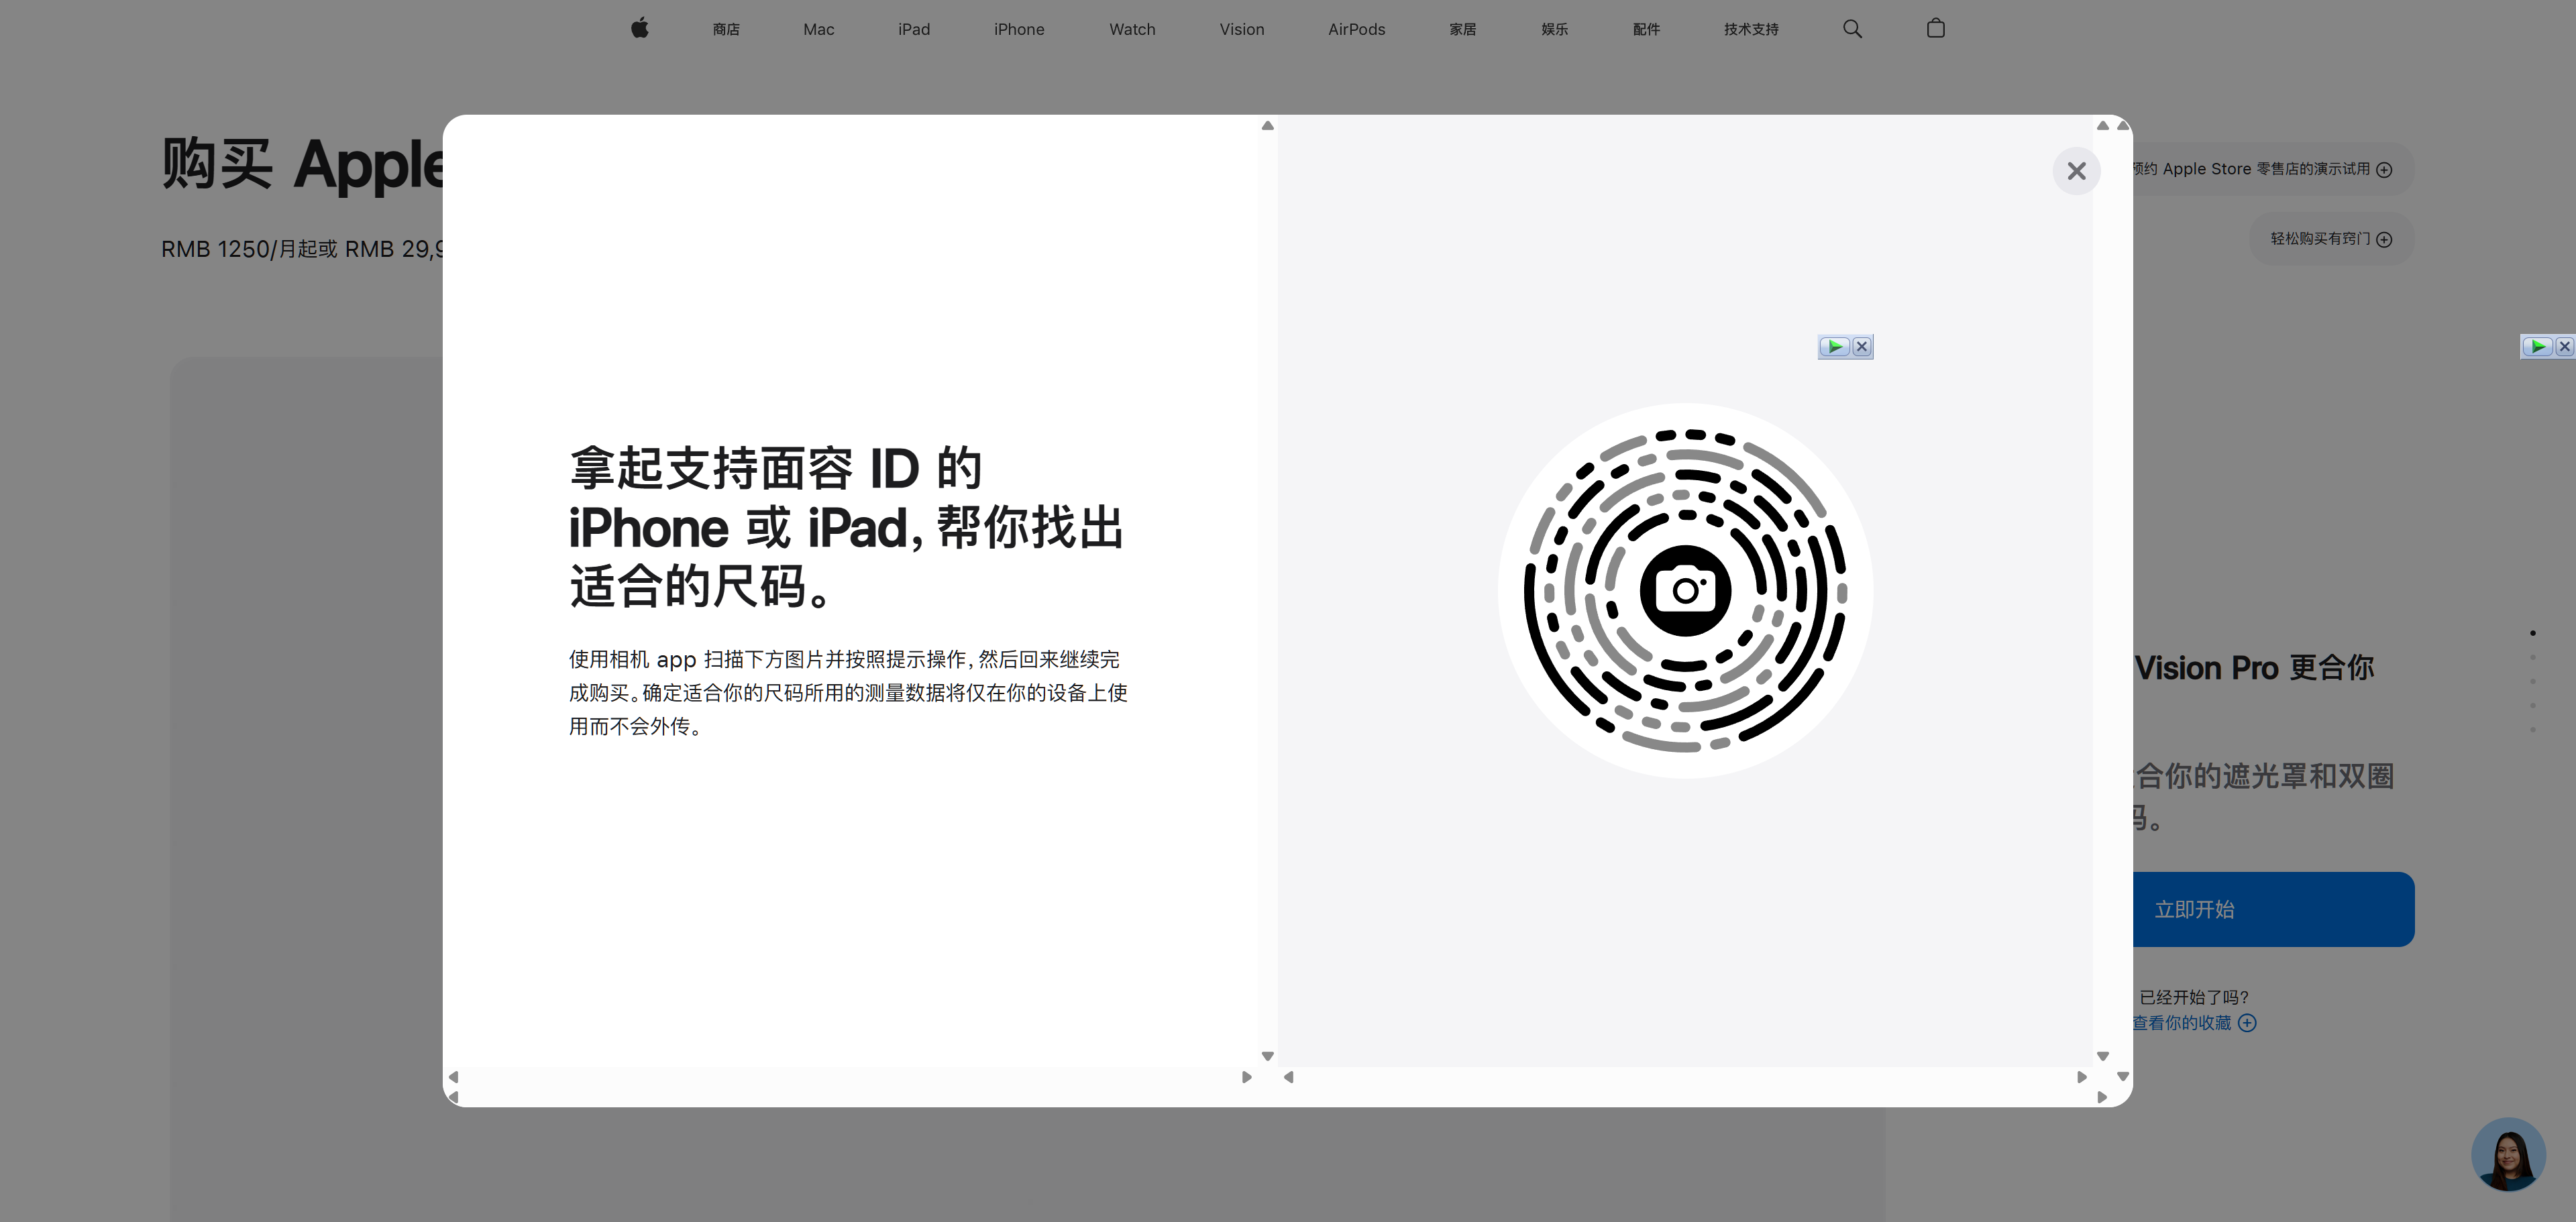This screenshot has width=2576, height=1222.
Task: Dismiss the small ad X in dialog
Action: [1861, 347]
